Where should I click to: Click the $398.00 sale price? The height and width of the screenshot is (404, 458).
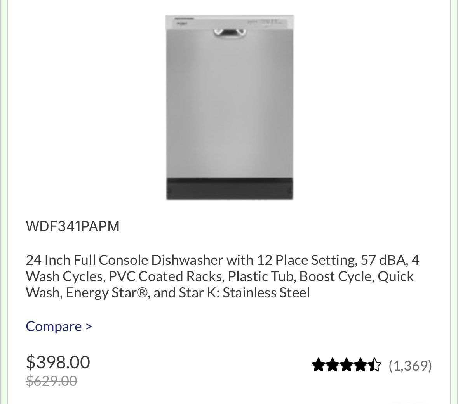click(x=58, y=362)
